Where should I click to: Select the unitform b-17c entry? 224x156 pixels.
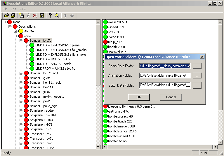coord(118,111)
